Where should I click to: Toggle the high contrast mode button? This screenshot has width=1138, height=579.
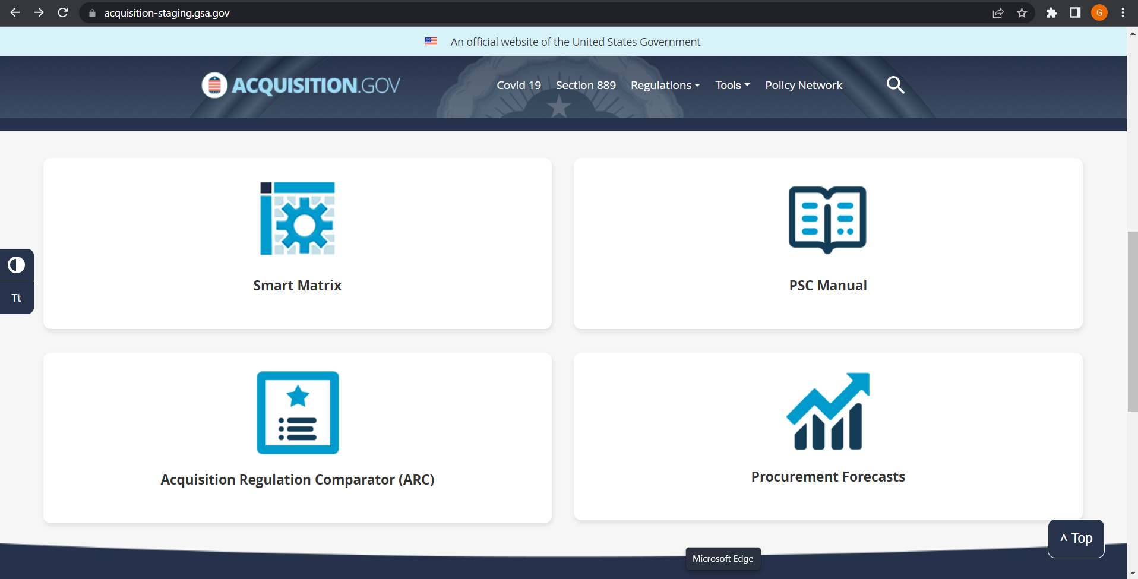coord(17,265)
